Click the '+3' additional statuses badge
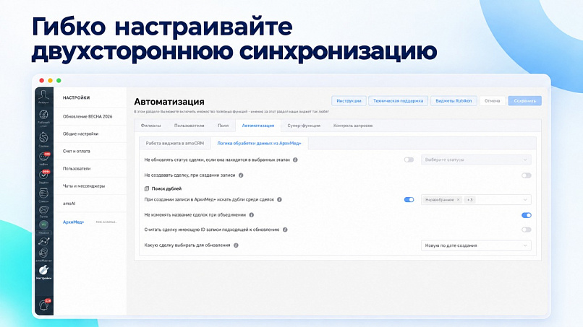The image size is (583, 327). 469,200
